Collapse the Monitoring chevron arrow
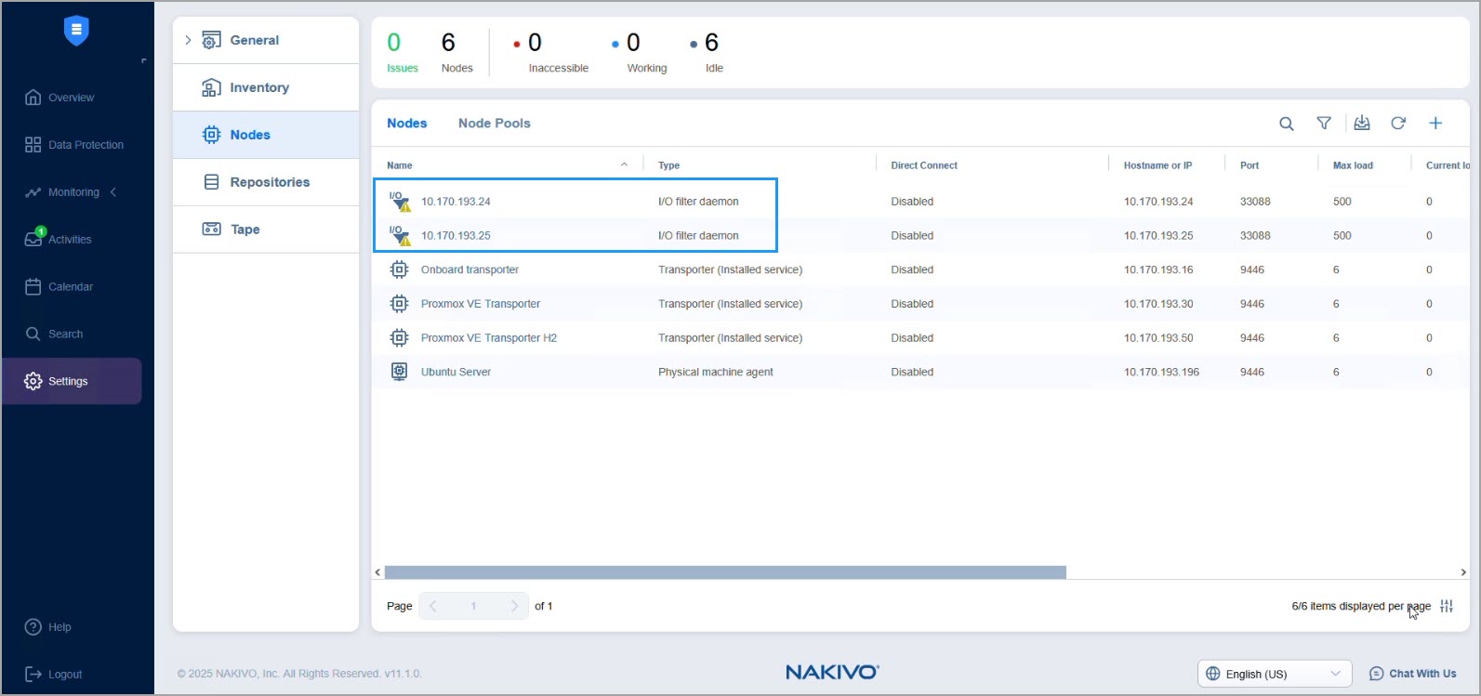 pyautogui.click(x=113, y=192)
